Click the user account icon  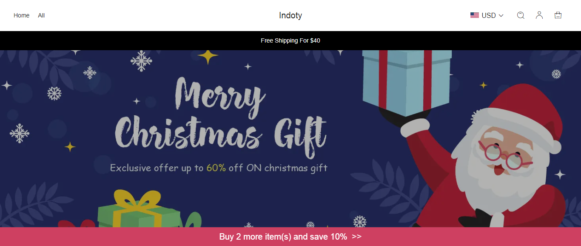click(539, 15)
